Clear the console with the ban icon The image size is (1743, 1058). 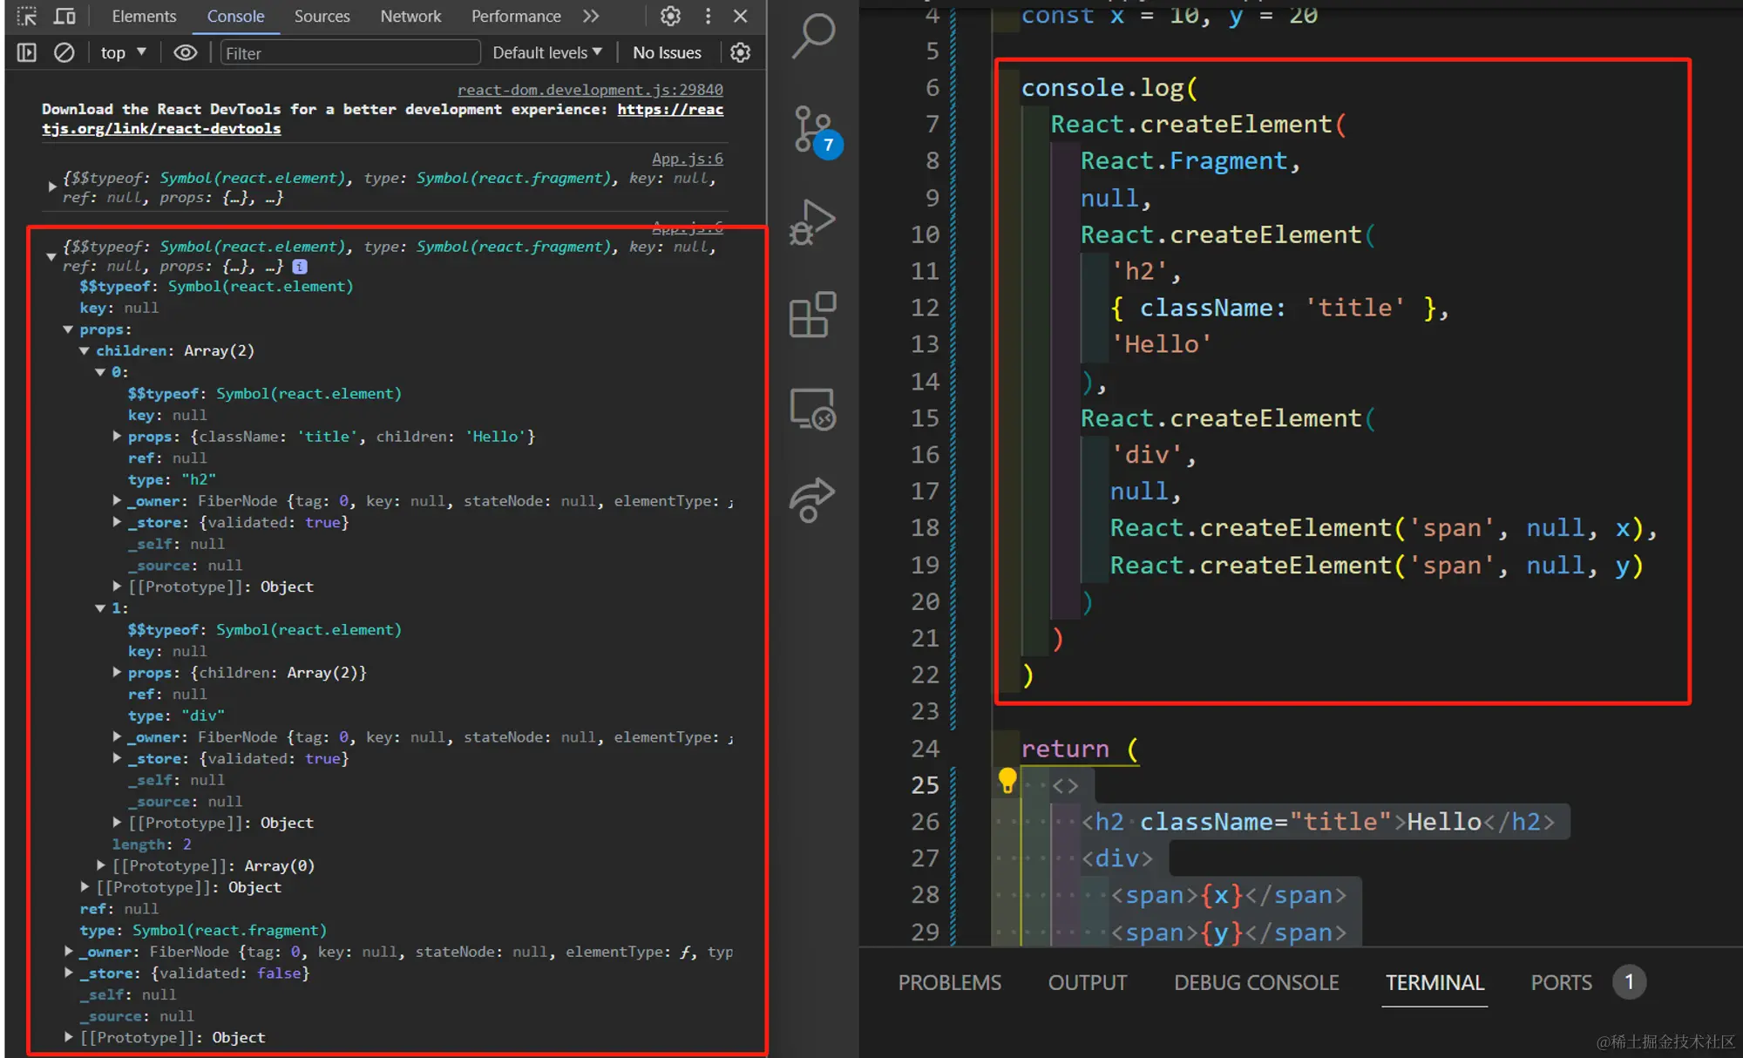point(64,53)
